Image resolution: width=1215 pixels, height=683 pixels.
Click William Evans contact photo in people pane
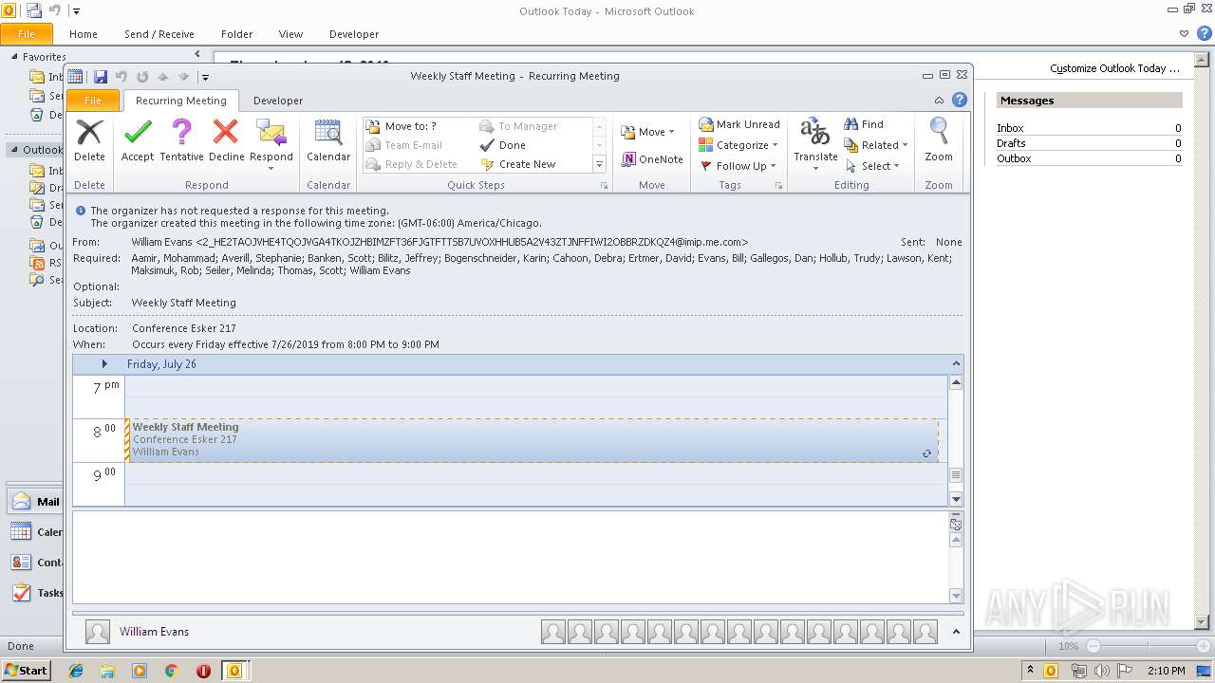97,632
